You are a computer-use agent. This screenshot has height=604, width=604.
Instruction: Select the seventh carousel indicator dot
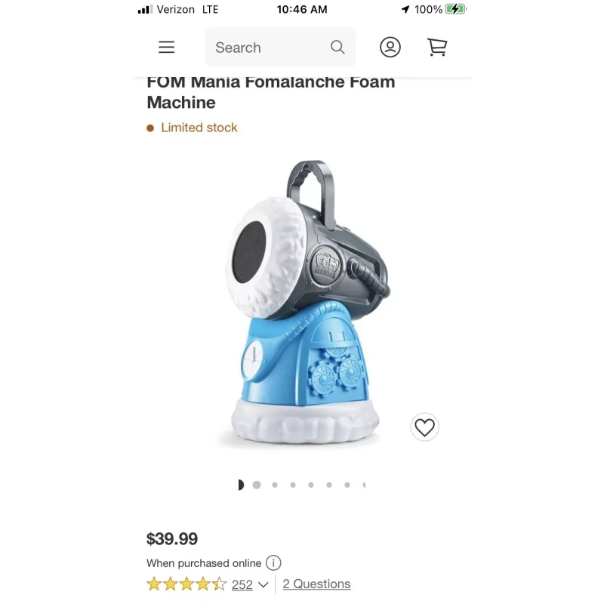pos(347,485)
